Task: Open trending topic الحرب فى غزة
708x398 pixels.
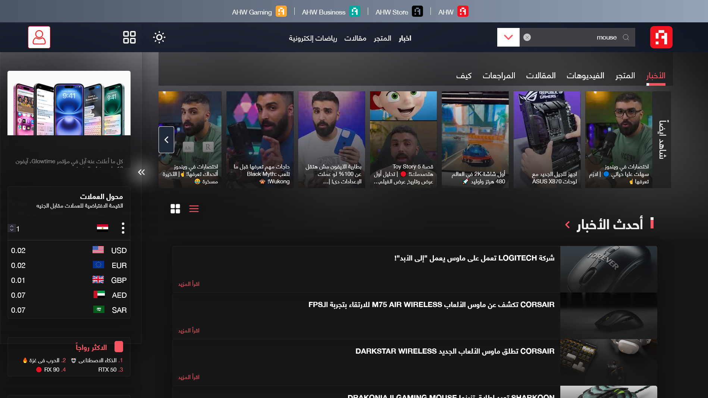Action: point(44,360)
